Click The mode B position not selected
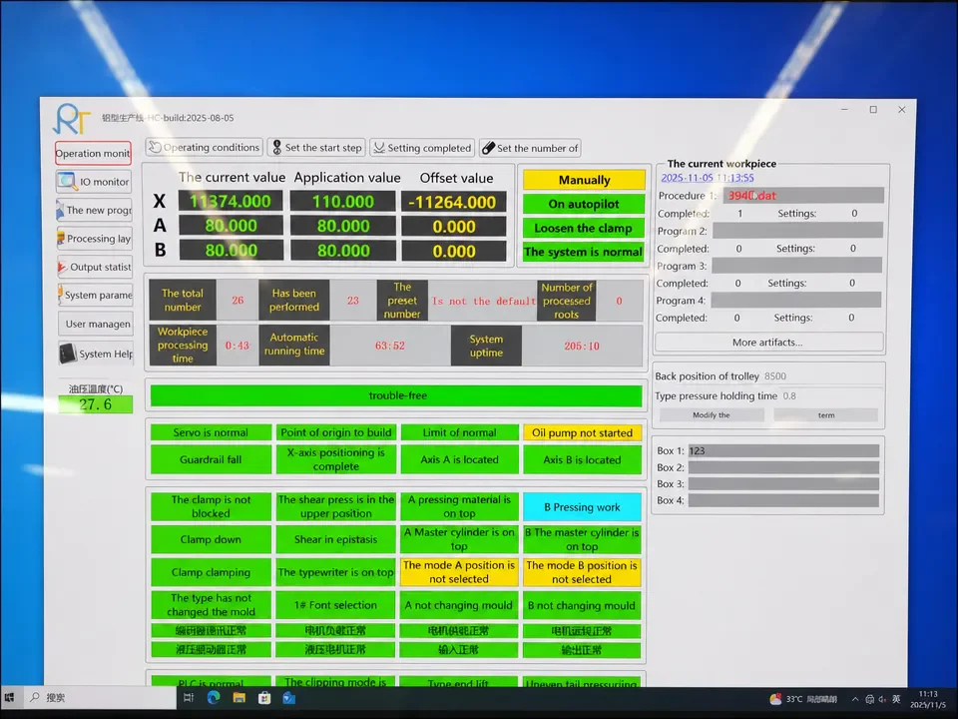Viewport: 958px width, 719px height. 582,572
